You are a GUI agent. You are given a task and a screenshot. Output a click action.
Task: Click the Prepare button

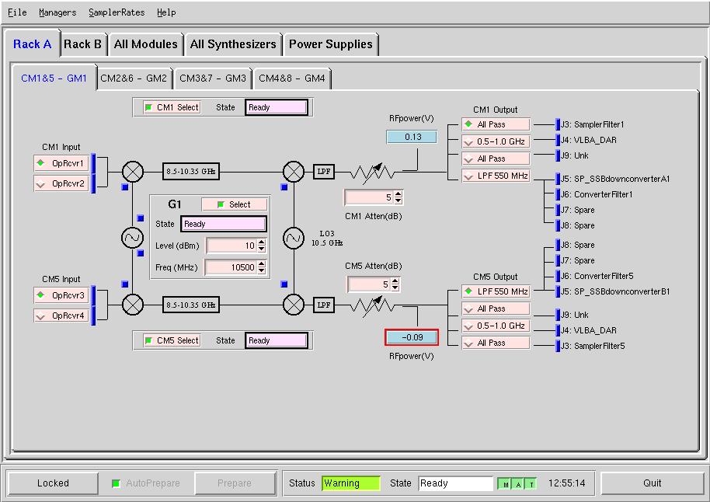(x=235, y=483)
